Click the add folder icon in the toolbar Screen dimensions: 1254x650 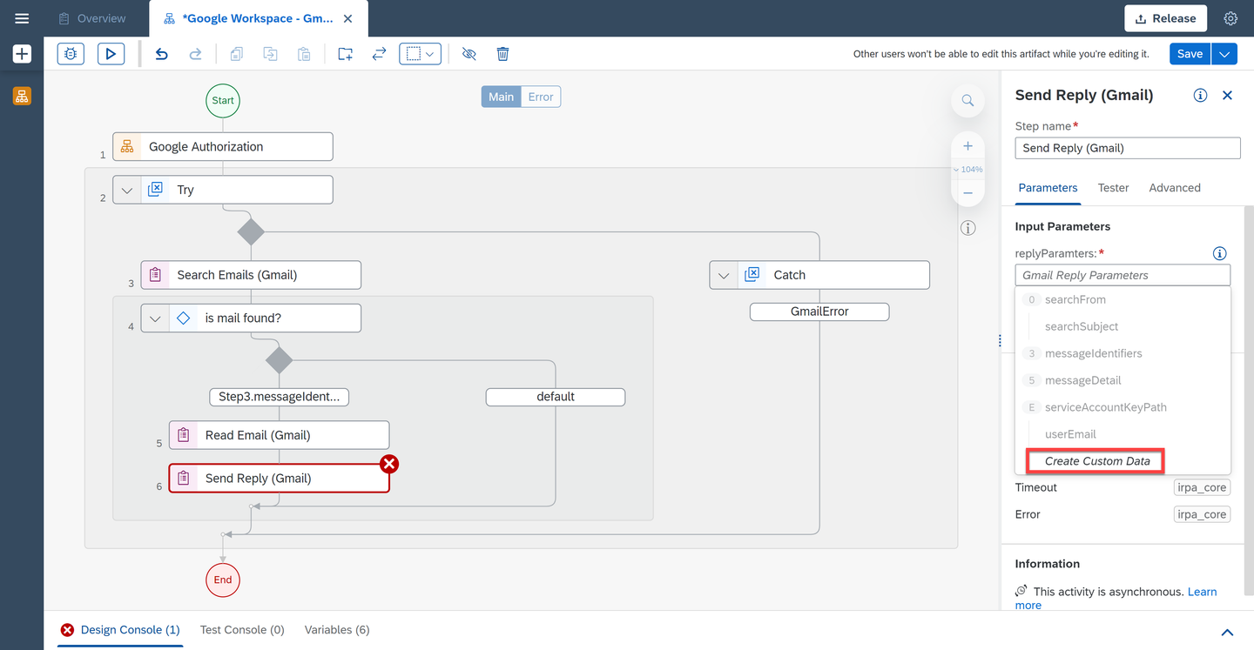[x=346, y=54]
